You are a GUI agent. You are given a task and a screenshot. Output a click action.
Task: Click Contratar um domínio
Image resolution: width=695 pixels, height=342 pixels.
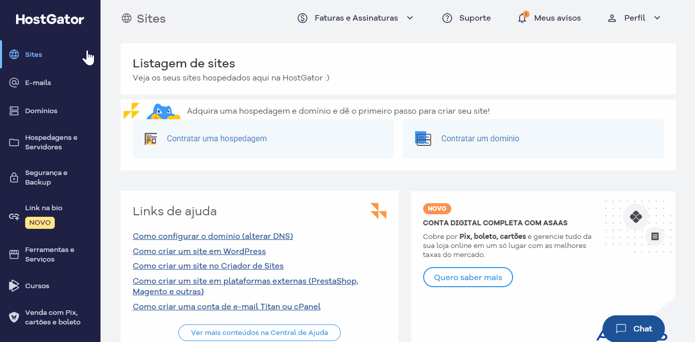click(533, 139)
